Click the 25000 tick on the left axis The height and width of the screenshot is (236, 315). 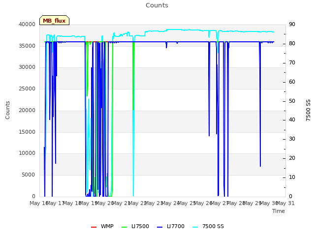[x=27, y=88]
